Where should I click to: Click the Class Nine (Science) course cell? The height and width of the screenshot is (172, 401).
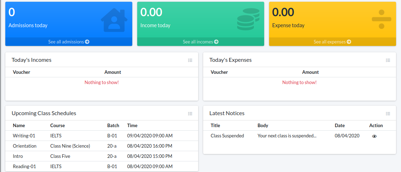click(70, 146)
